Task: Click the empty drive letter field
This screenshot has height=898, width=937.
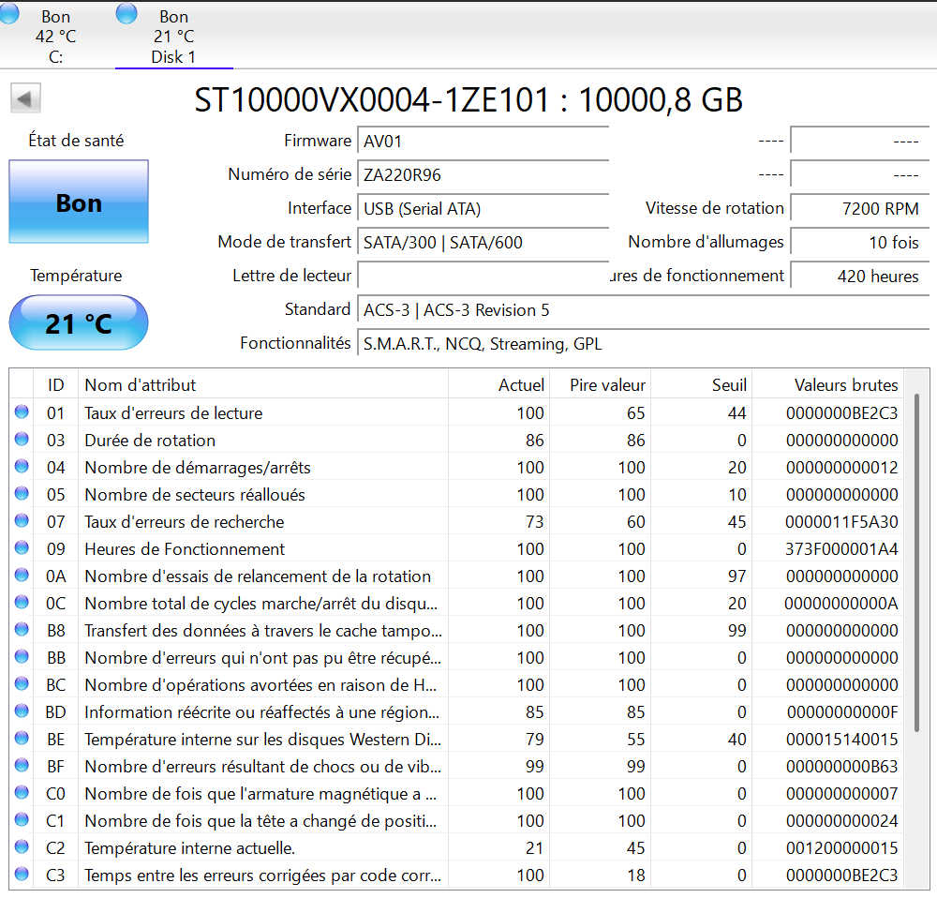Action: coord(483,276)
